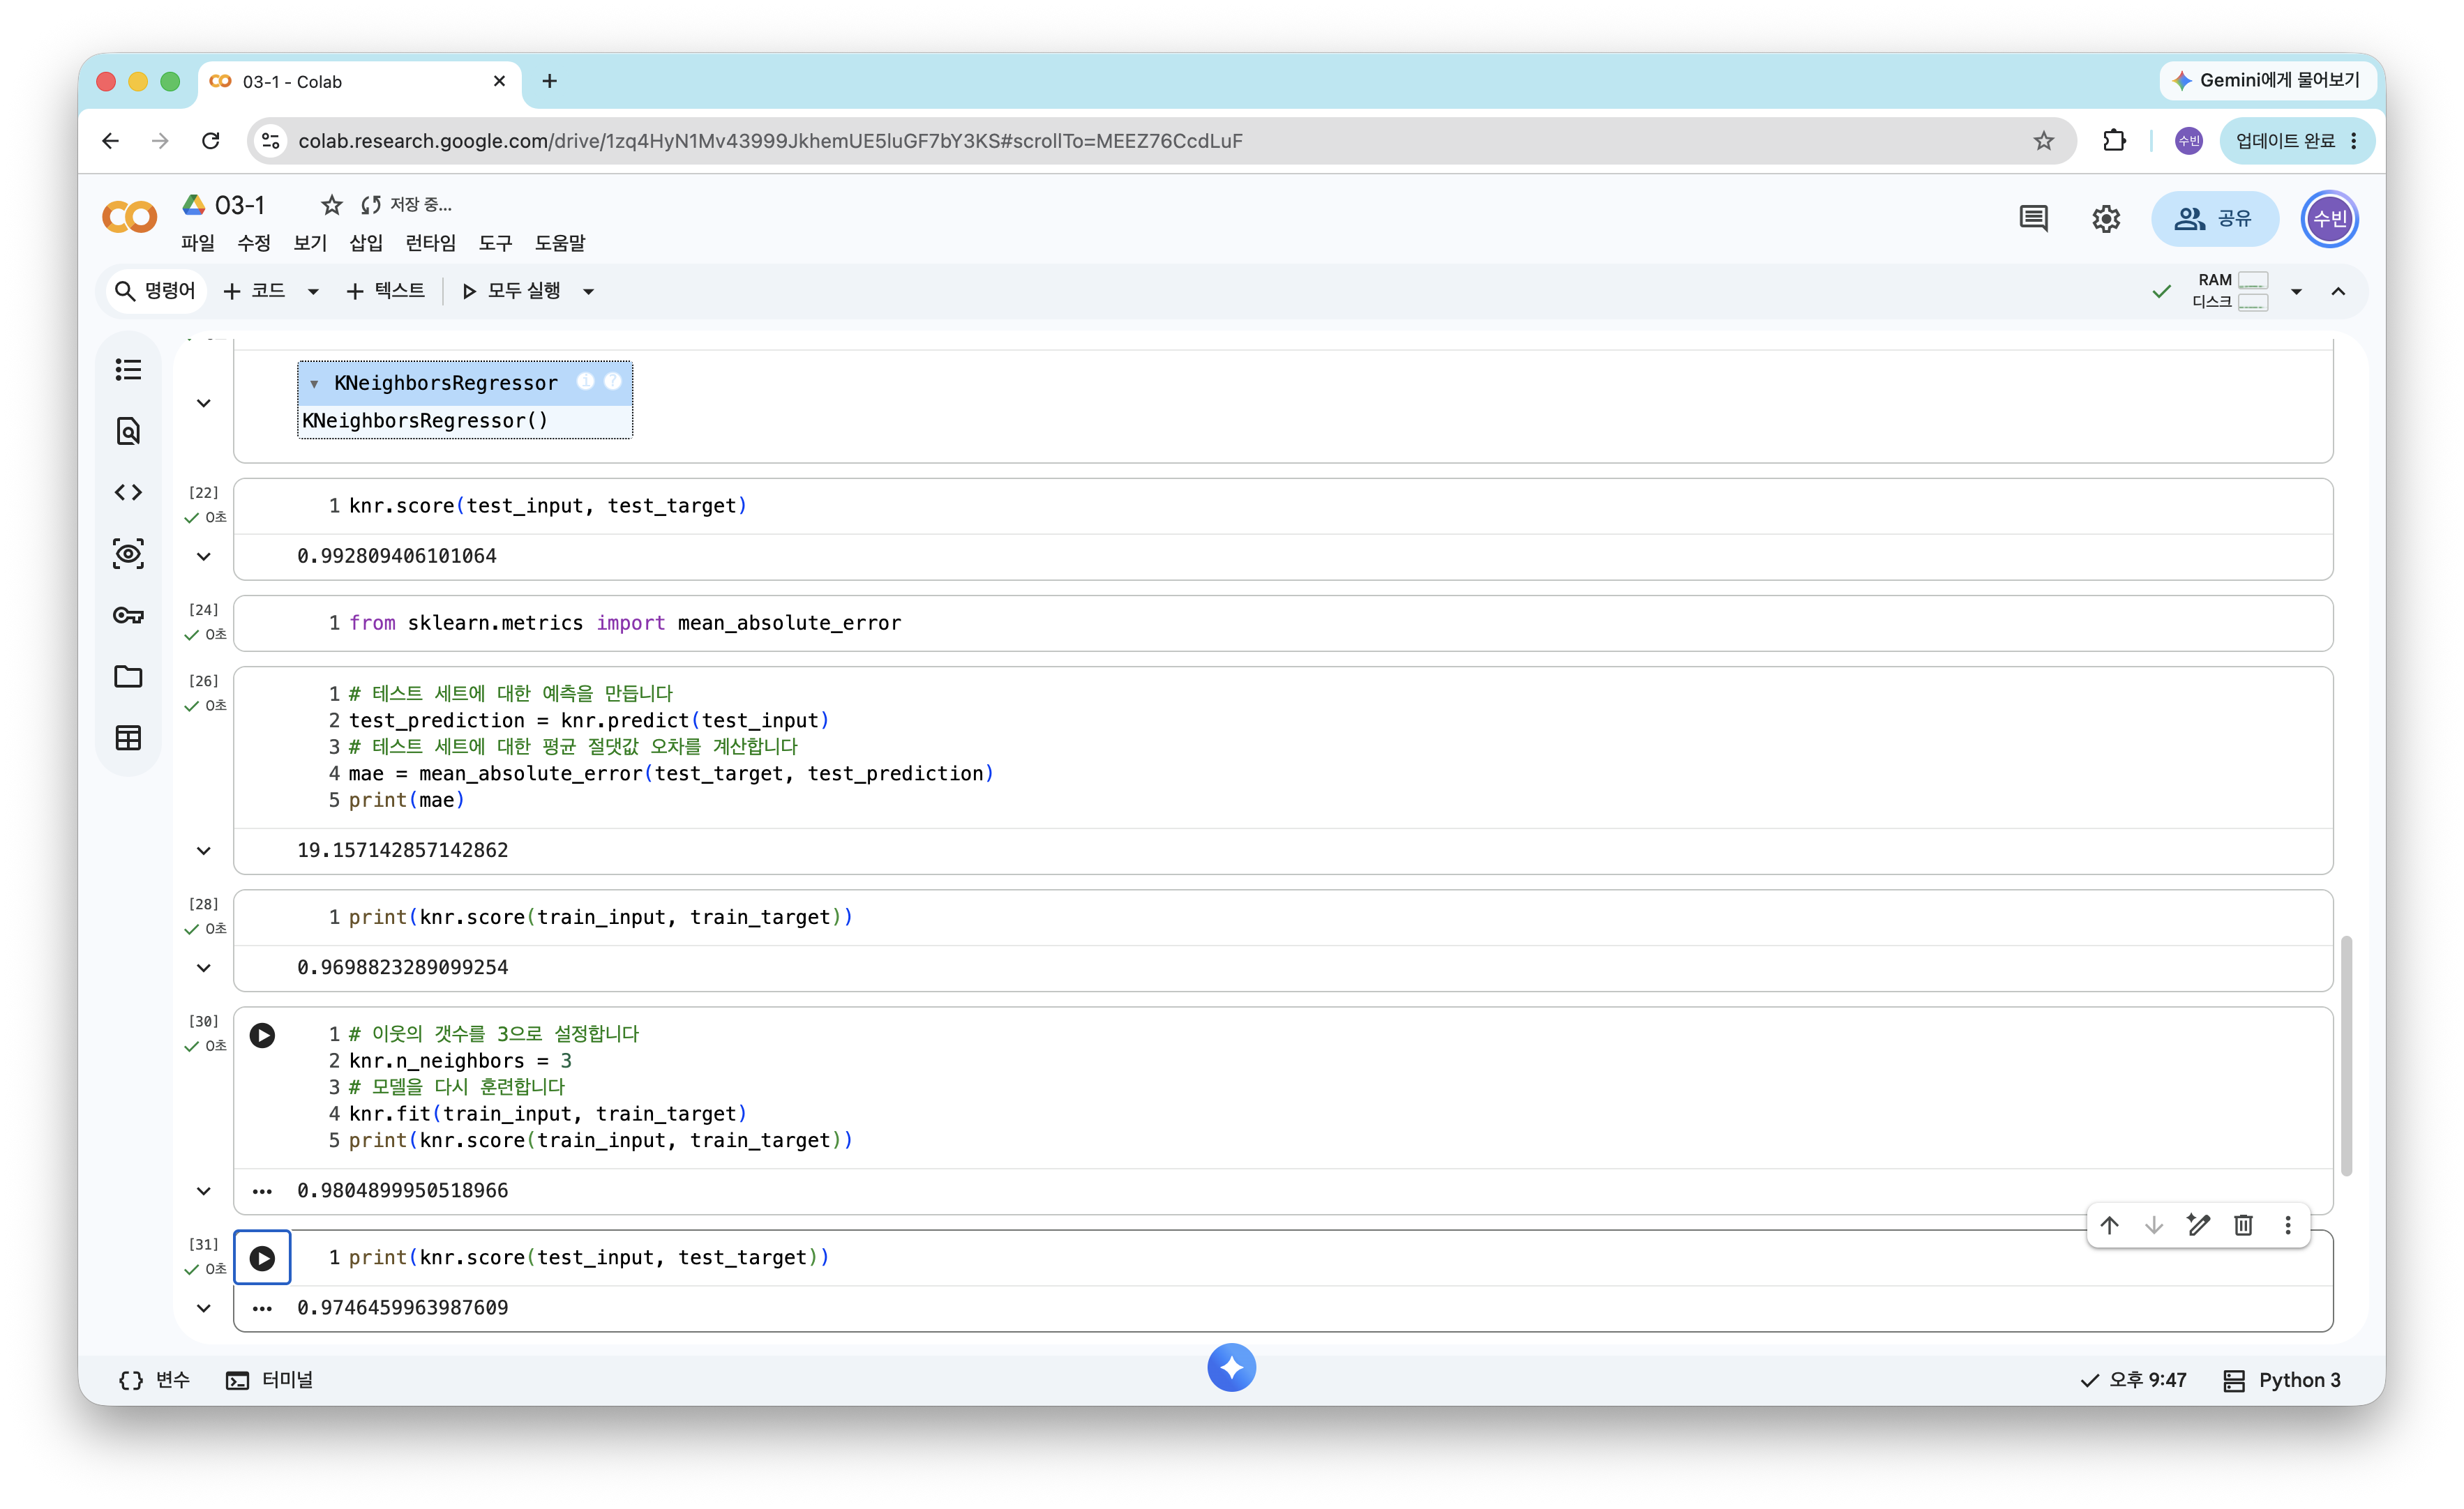Collapse the output of cell 26

point(204,851)
